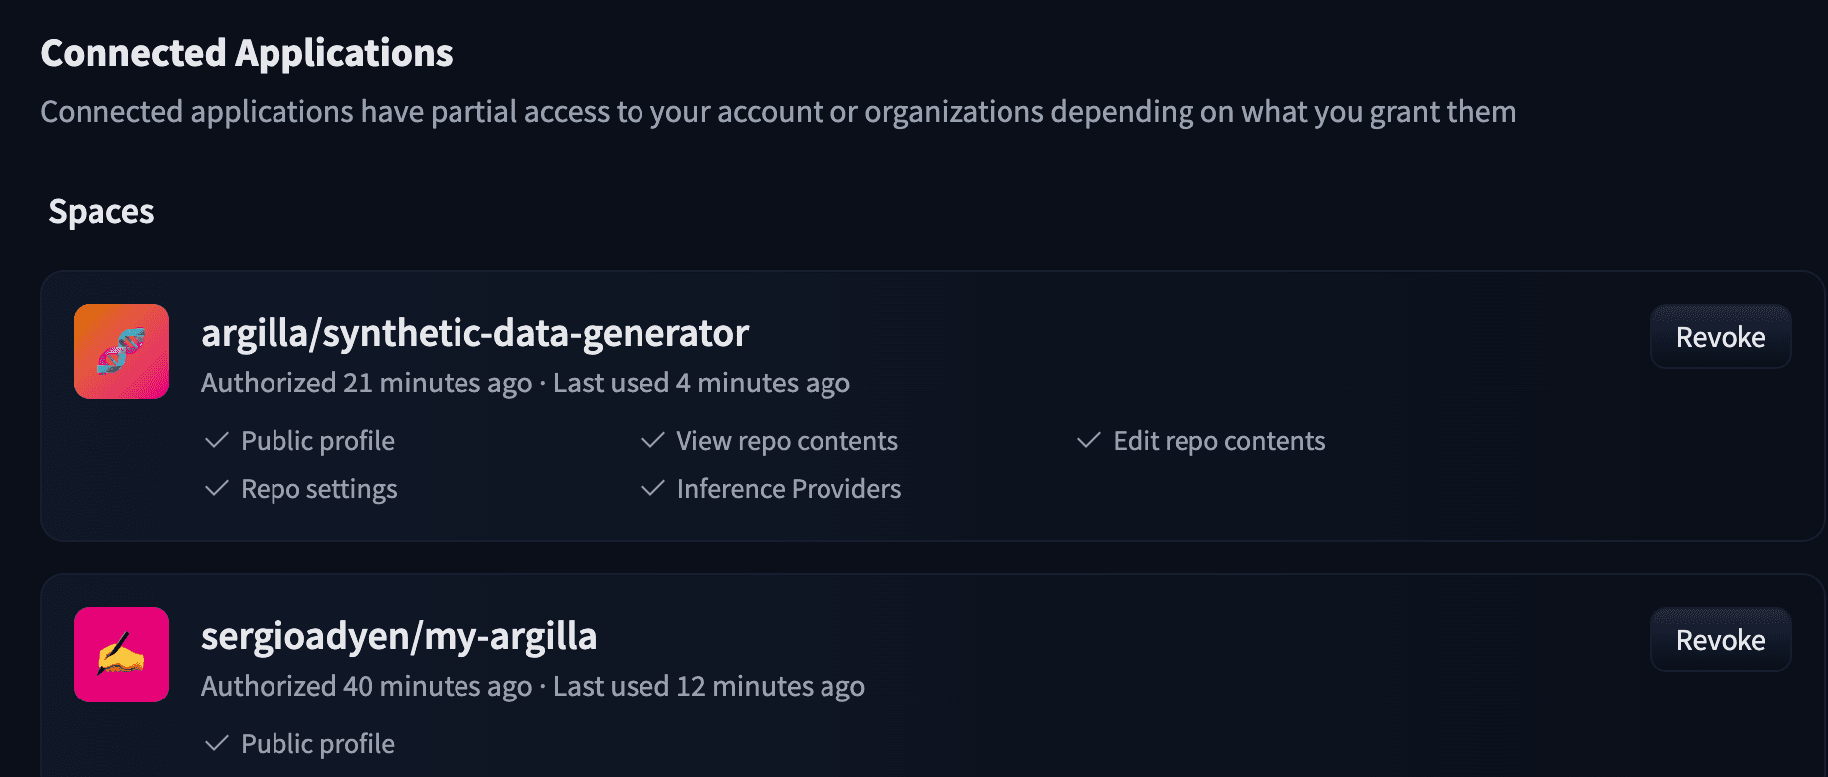Click Authorized 21 minutes ago timestamp text

pyautogui.click(x=367, y=384)
